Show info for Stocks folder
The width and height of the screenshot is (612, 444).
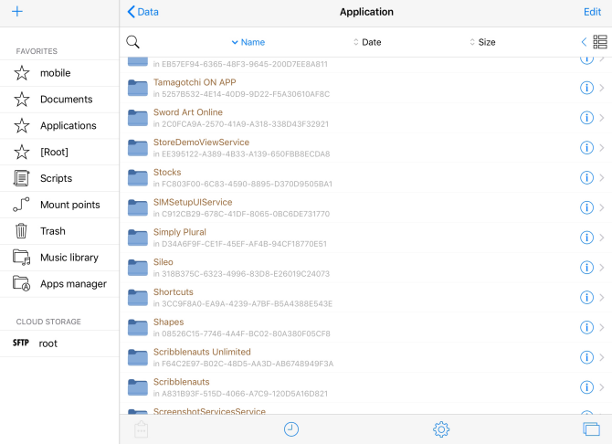tap(586, 178)
